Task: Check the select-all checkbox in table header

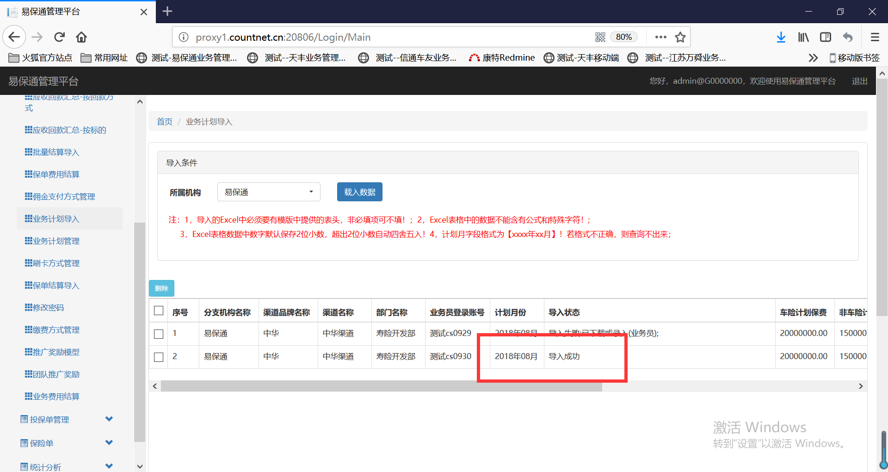Action: coord(159,311)
